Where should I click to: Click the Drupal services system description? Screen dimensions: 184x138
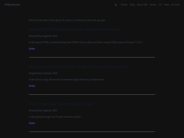55,117
